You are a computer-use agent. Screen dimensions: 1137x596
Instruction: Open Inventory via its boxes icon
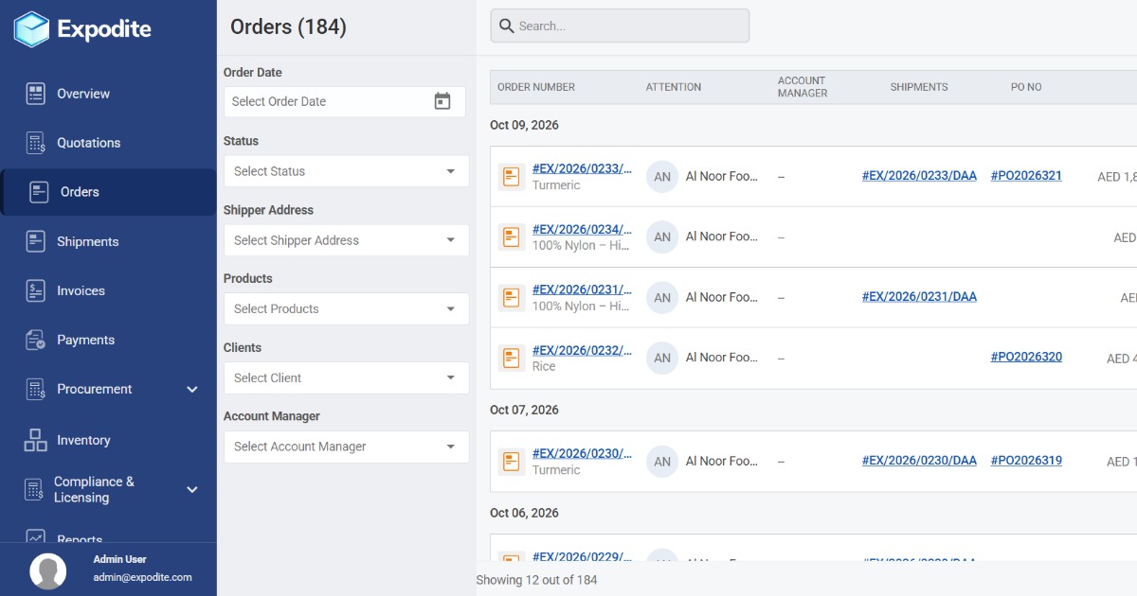pyautogui.click(x=36, y=440)
